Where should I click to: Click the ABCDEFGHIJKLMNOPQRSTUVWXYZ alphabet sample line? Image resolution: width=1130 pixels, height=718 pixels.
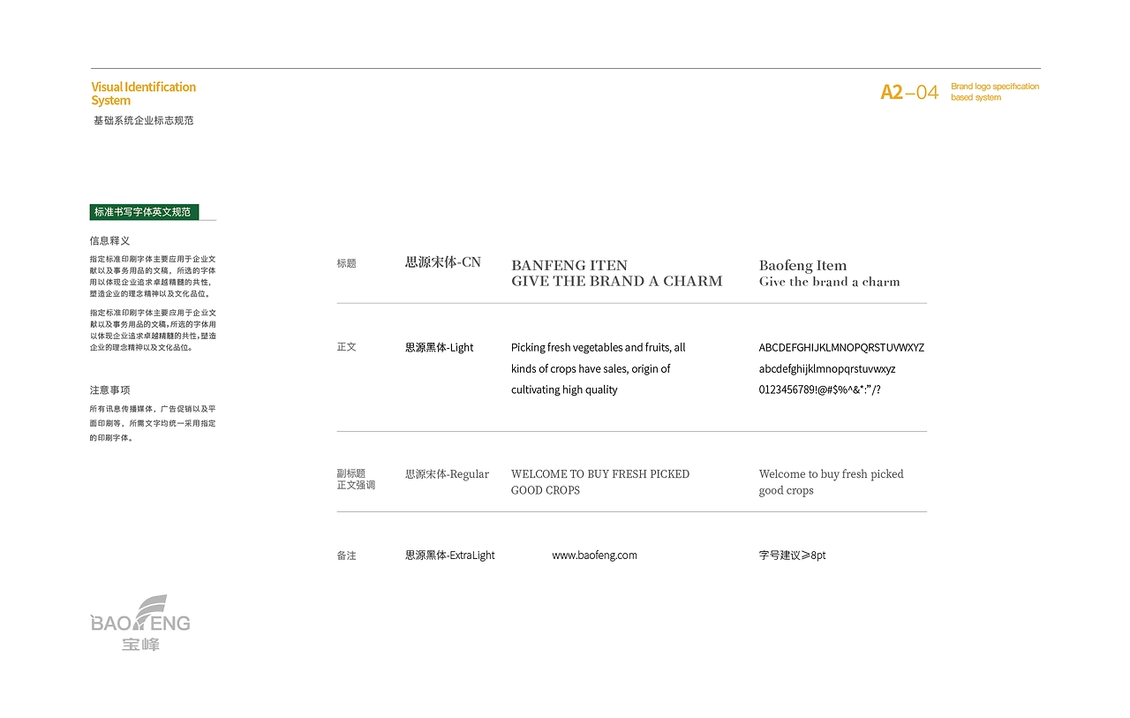coord(841,348)
